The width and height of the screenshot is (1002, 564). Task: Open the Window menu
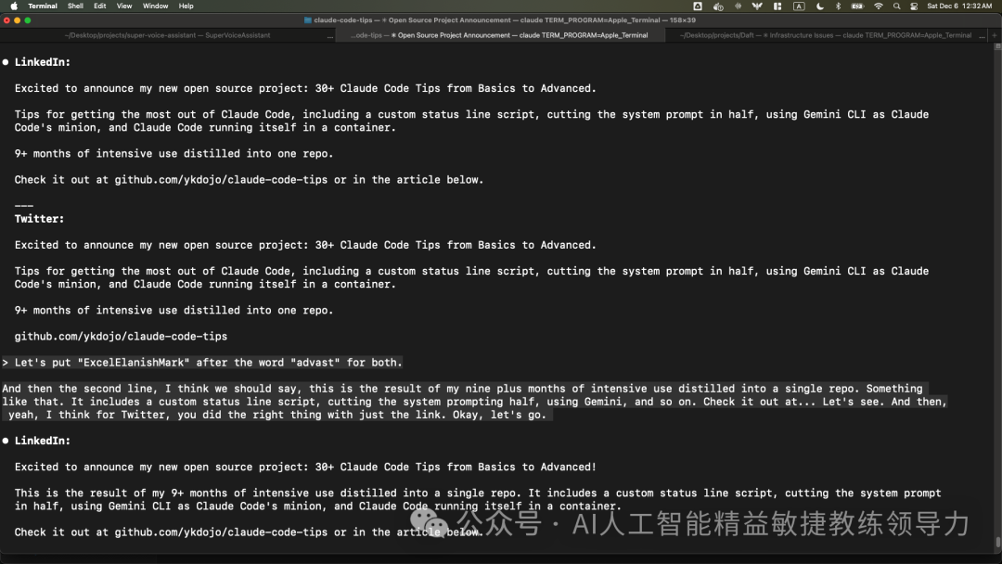tap(155, 6)
